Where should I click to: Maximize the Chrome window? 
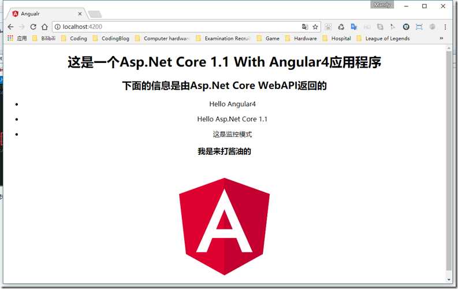[x=425, y=6]
